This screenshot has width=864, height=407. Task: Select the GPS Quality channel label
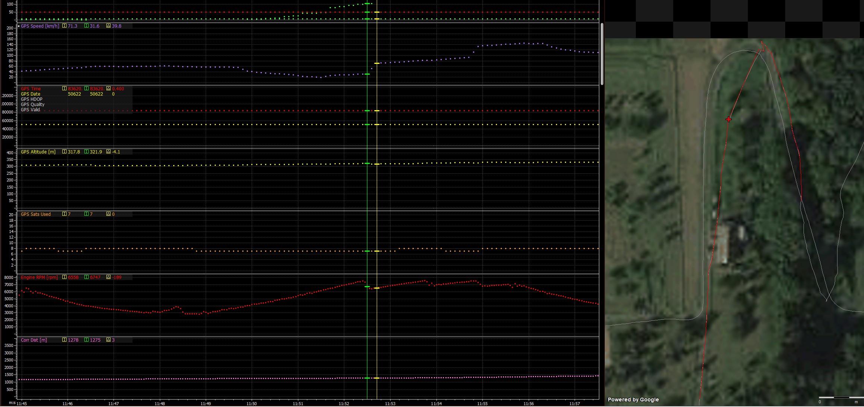pos(33,104)
